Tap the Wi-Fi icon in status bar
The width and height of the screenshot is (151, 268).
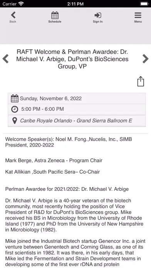tap(21, 3)
